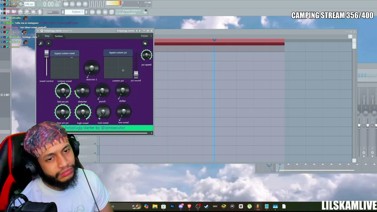Open Notepad from the taskbar

click(x=267, y=206)
